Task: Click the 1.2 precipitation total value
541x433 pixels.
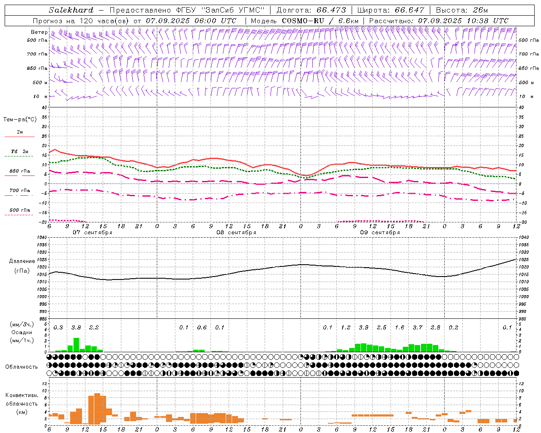Action: pos(346,327)
